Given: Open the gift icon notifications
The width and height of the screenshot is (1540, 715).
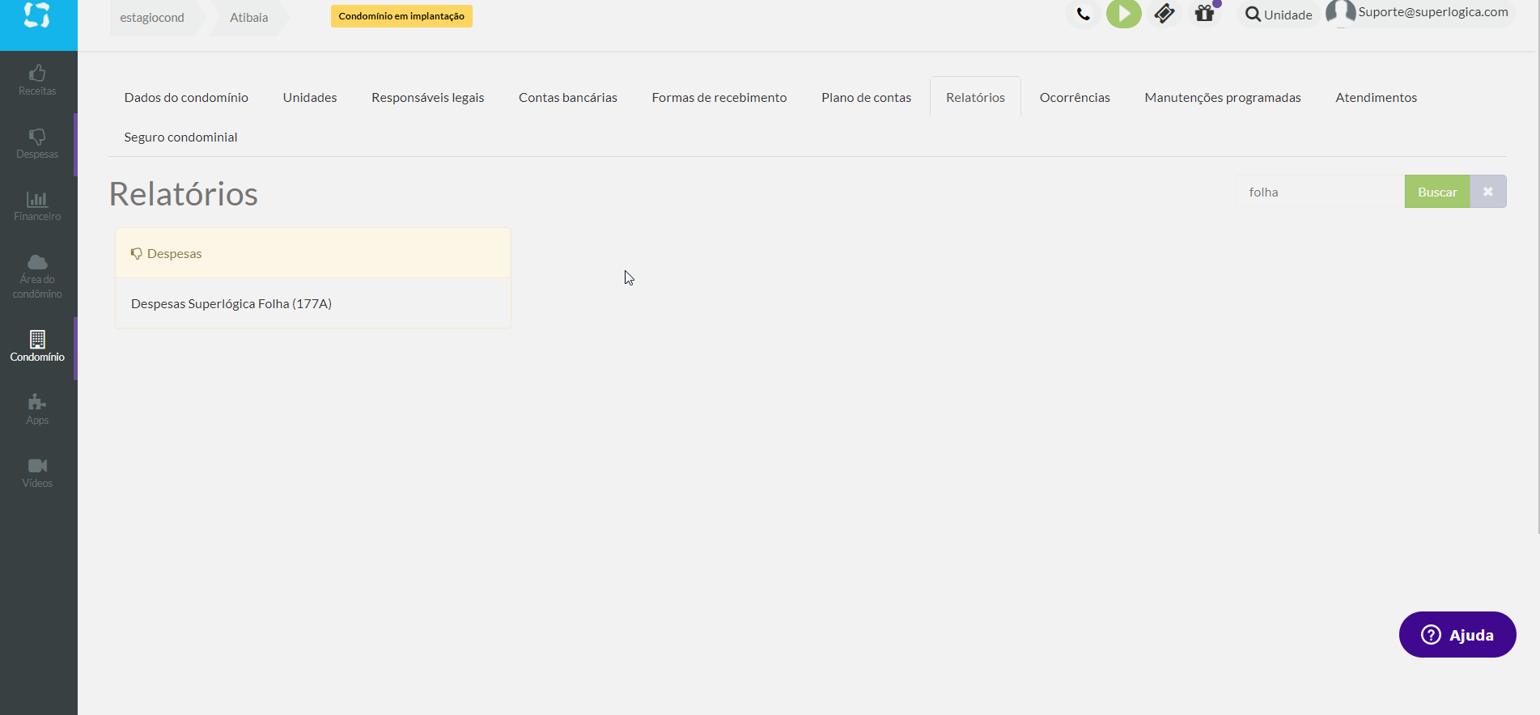Looking at the screenshot, I should [x=1204, y=14].
